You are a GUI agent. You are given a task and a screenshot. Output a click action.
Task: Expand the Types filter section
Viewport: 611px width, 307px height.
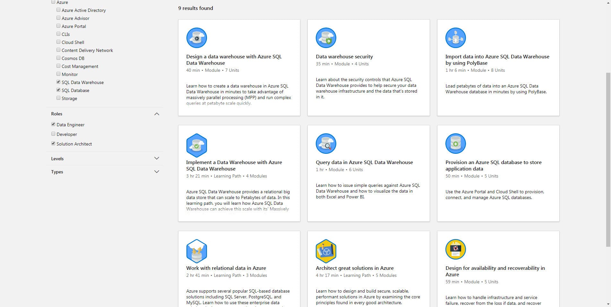point(157,172)
